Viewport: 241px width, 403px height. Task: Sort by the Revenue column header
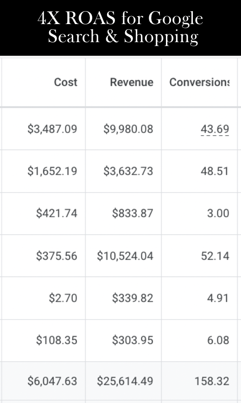click(x=132, y=82)
